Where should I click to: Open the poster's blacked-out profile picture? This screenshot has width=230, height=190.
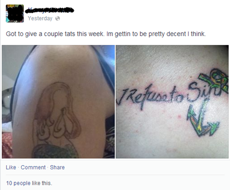pos(15,13)
